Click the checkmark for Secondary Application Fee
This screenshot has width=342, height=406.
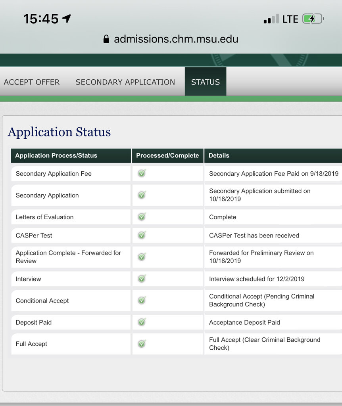(142, 173)
